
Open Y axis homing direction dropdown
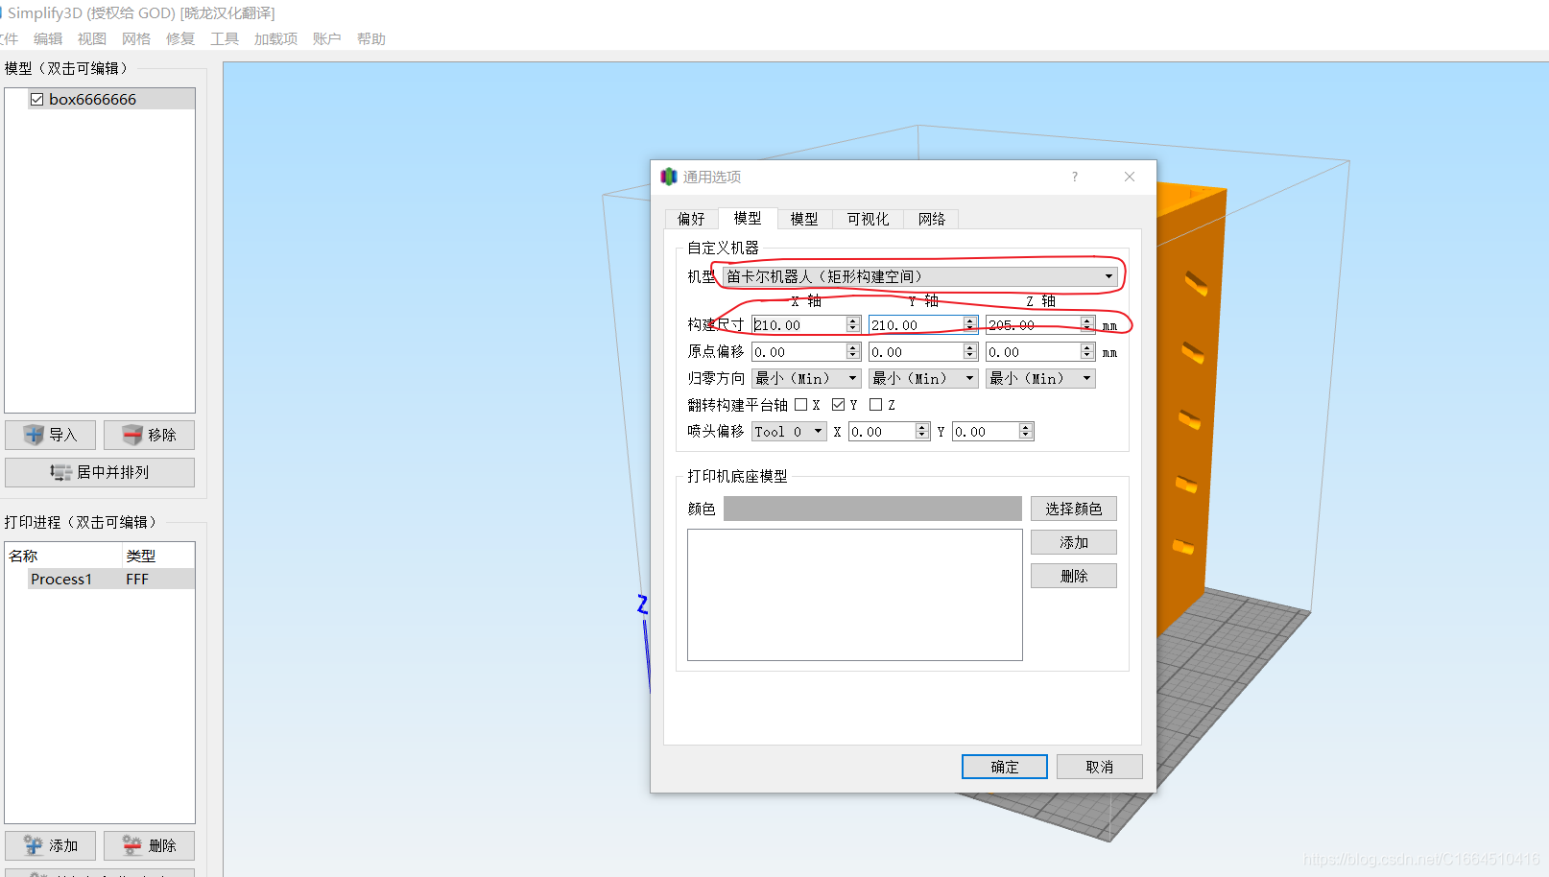923,378
